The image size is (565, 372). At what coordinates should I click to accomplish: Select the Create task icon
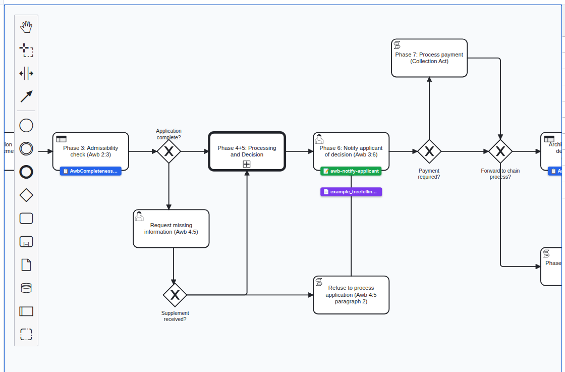[26, 218]
